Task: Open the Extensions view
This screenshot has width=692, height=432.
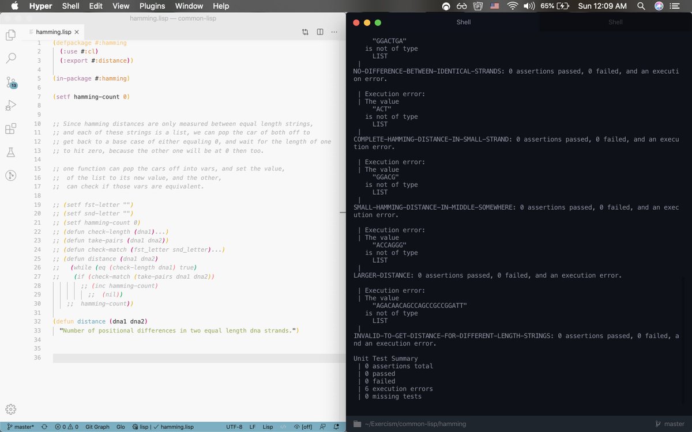Action: click(10, 129)
